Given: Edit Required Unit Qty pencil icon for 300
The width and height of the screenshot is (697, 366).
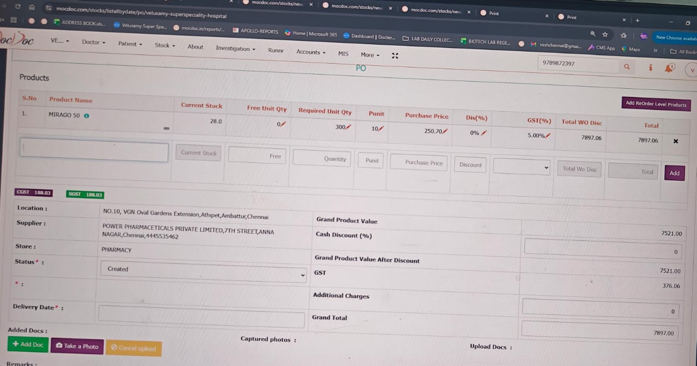Looking at the screenshot, I should (x=348, y=127).
